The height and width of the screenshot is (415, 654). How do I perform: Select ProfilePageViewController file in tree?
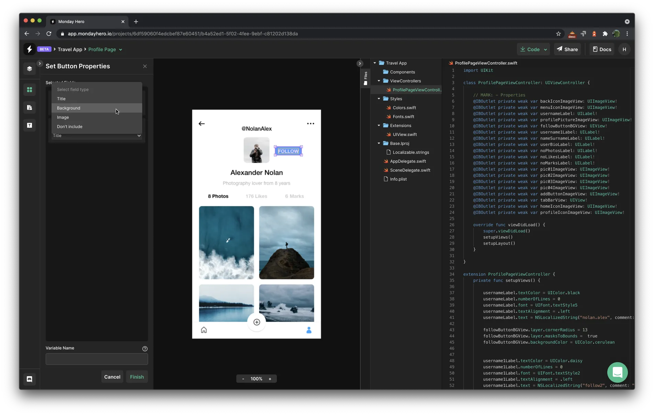coord(414,90)
